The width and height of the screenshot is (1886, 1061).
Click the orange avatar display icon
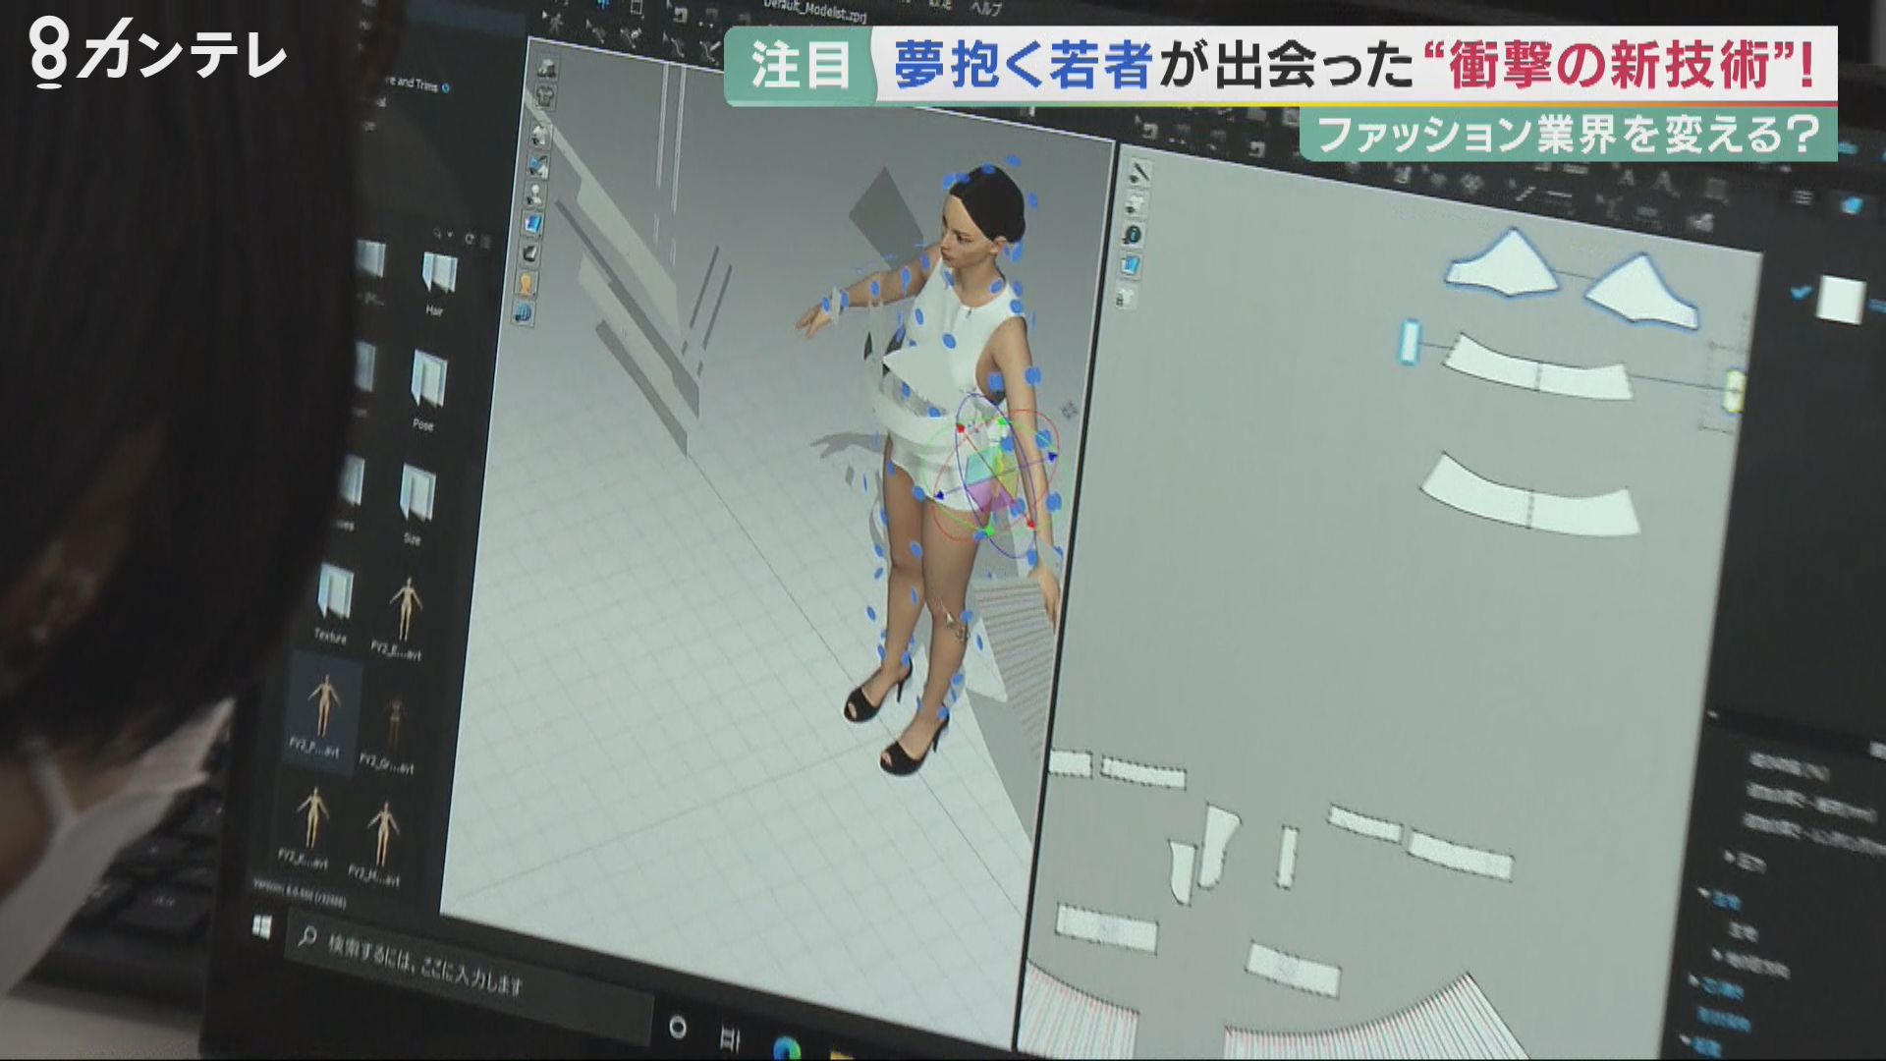coord(527,285)
